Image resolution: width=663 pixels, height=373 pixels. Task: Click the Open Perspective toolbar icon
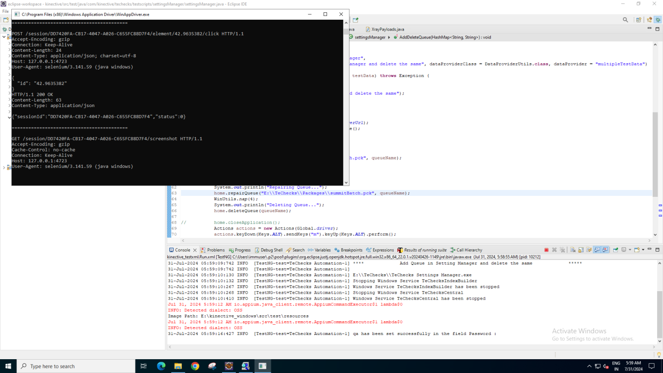point(638,20)
